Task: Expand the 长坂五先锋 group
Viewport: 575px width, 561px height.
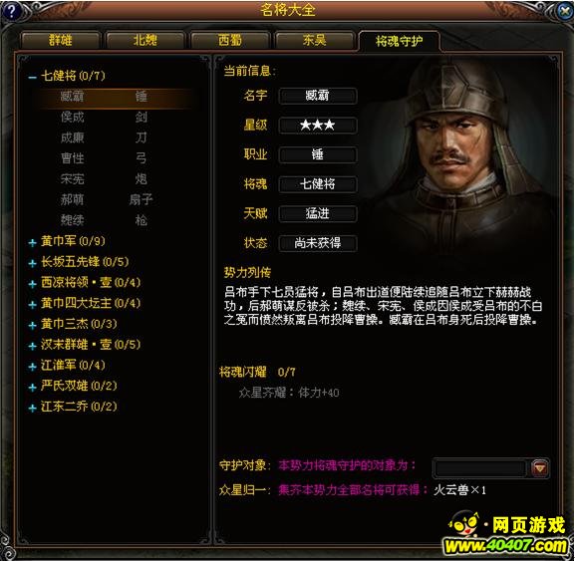Action: point(32,263)
